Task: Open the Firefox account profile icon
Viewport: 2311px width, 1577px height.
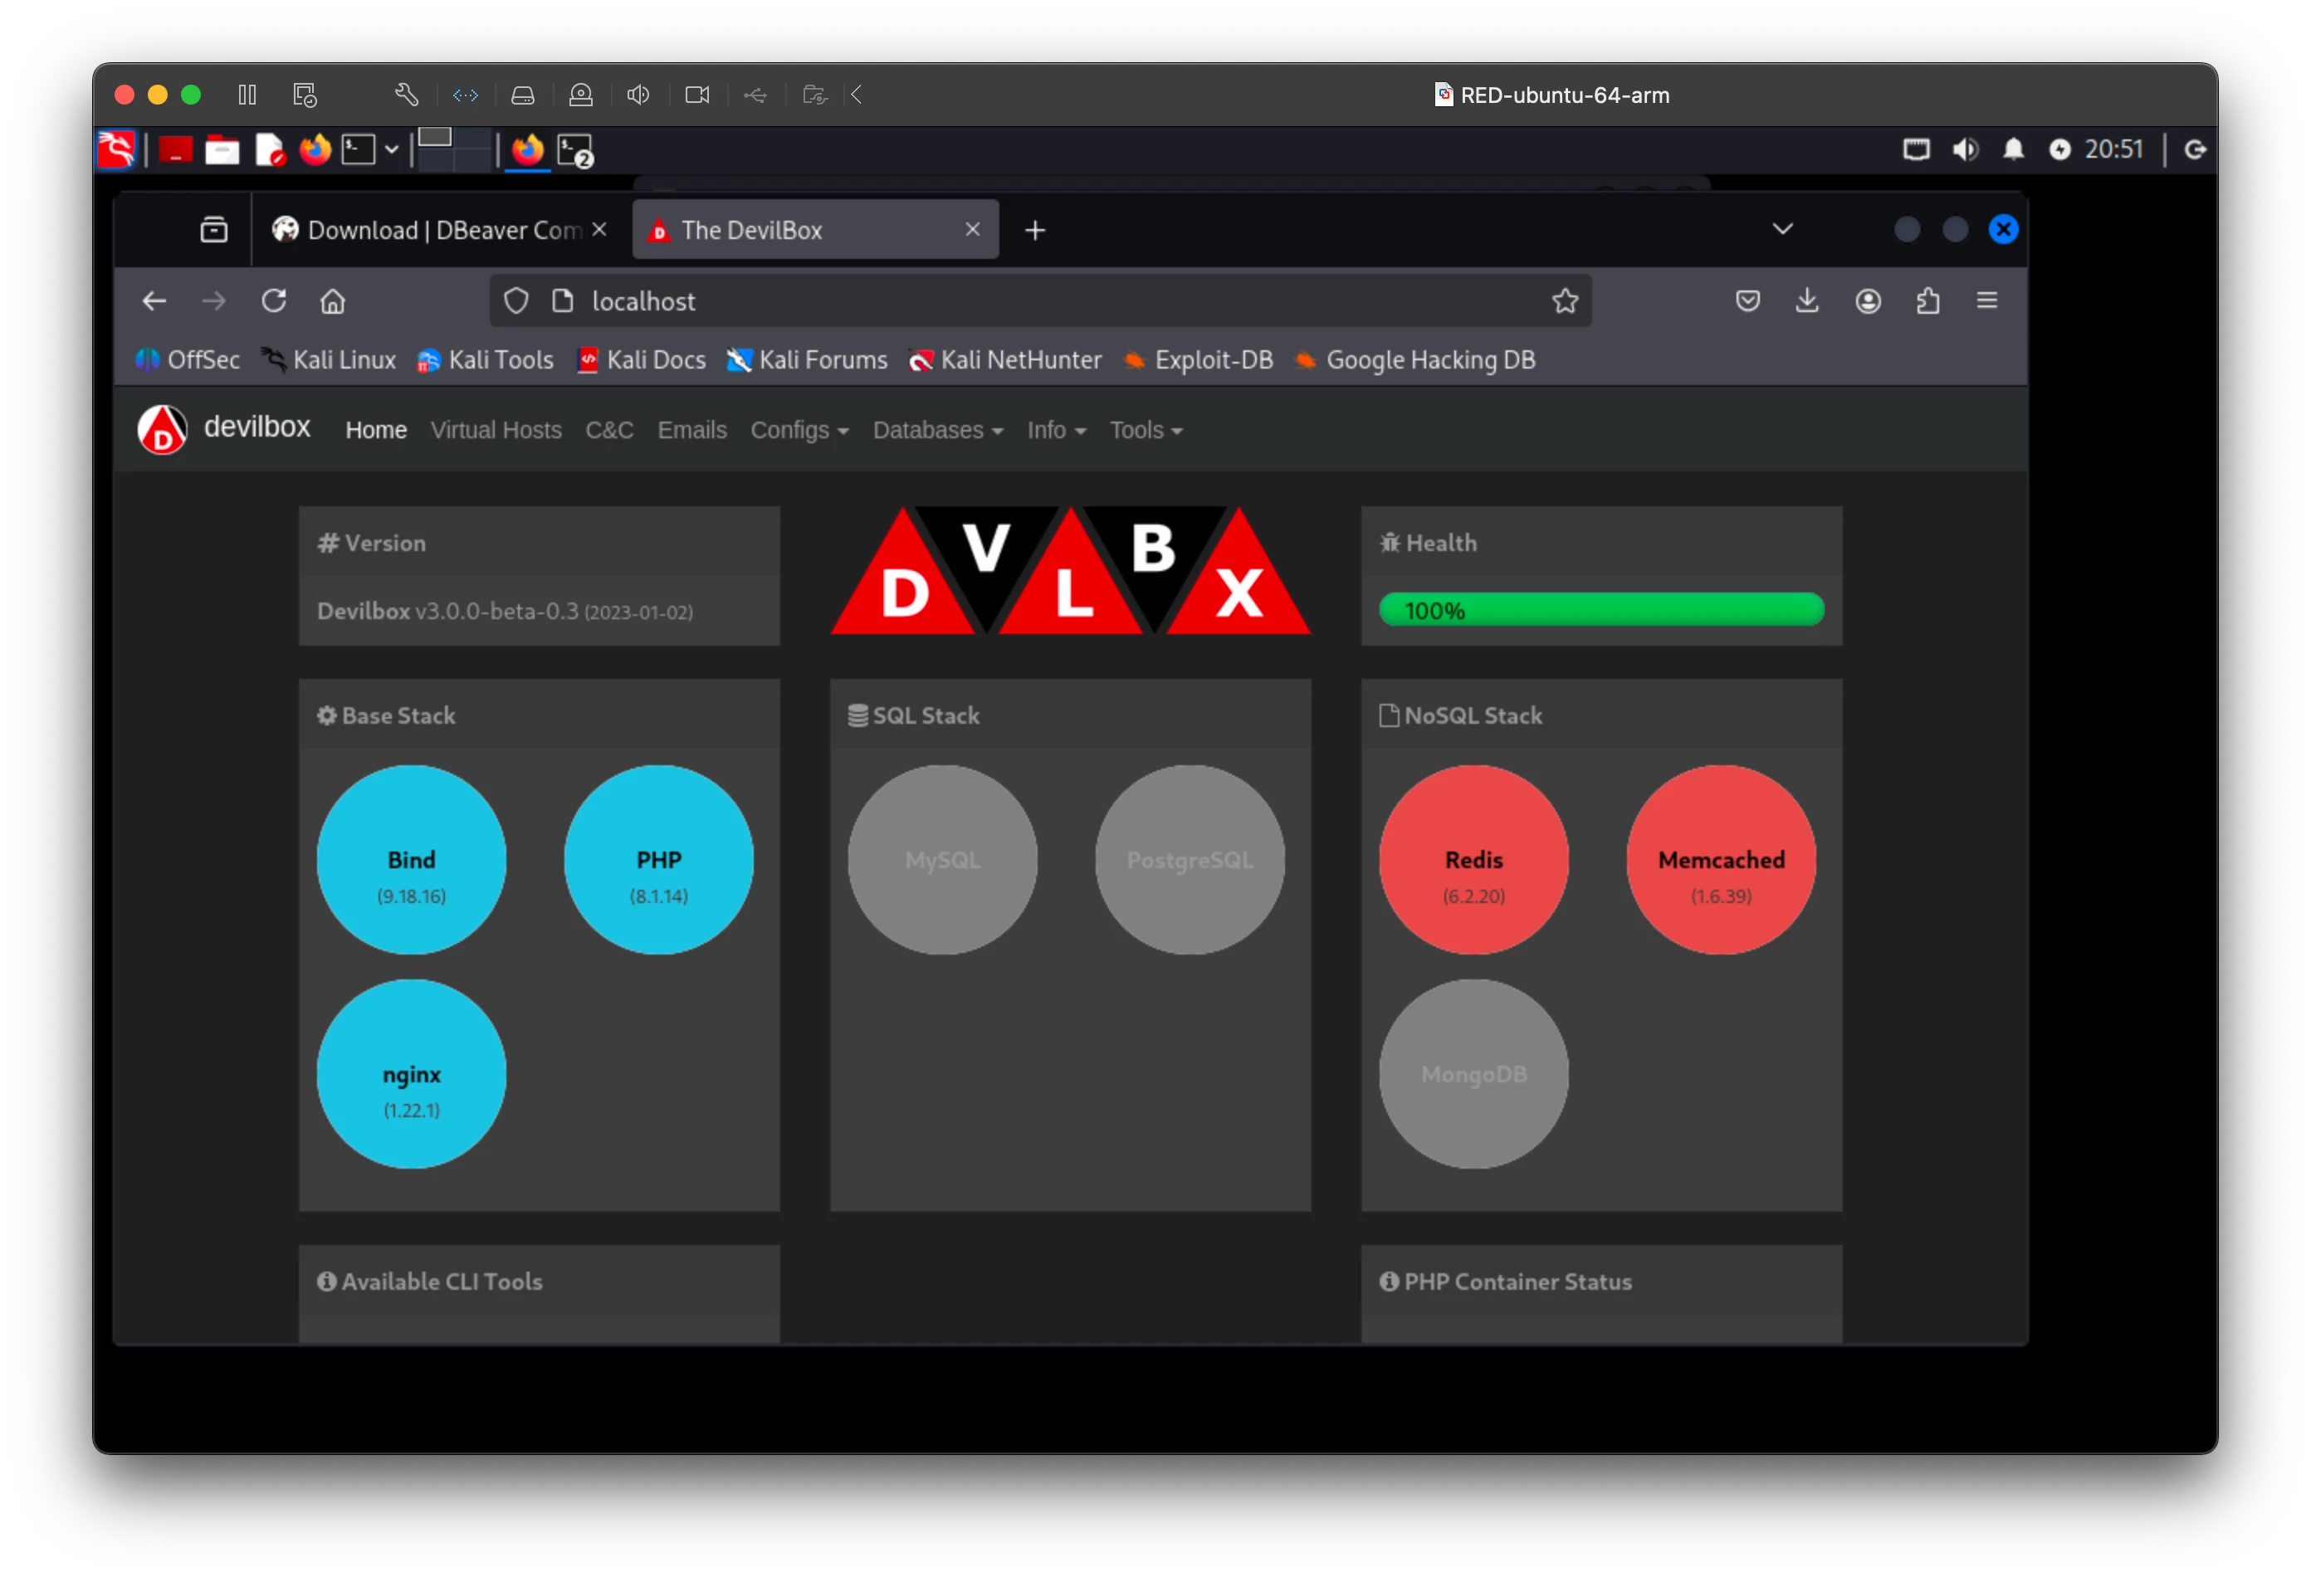Action: [x=1868, y=300]
